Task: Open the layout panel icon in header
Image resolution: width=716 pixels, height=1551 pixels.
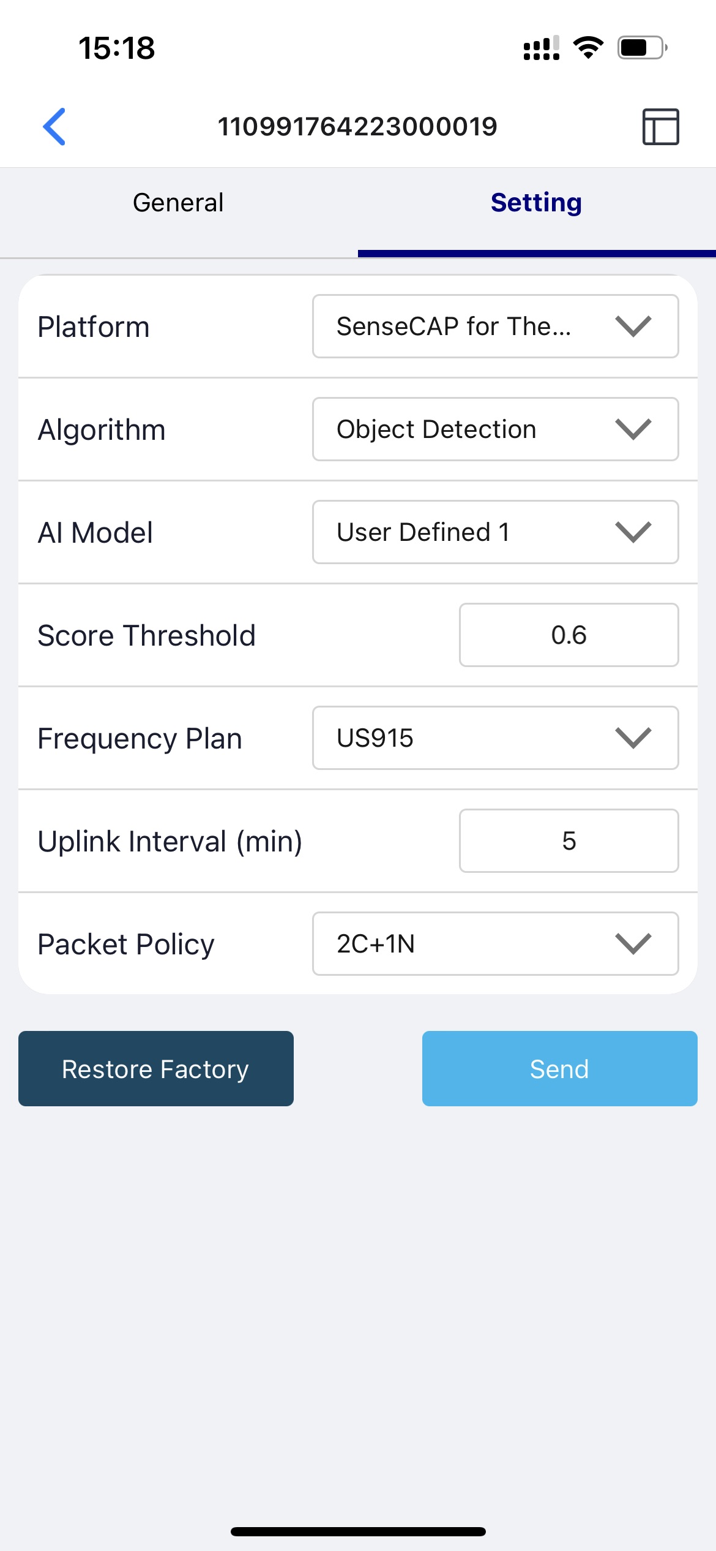Action: [x=660, y=127]
